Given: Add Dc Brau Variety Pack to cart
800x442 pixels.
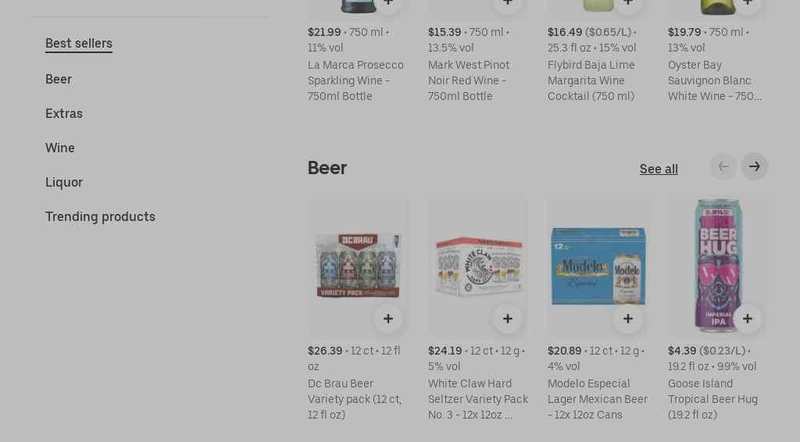Looking at the screenshot, I should (x=387, y=319).
